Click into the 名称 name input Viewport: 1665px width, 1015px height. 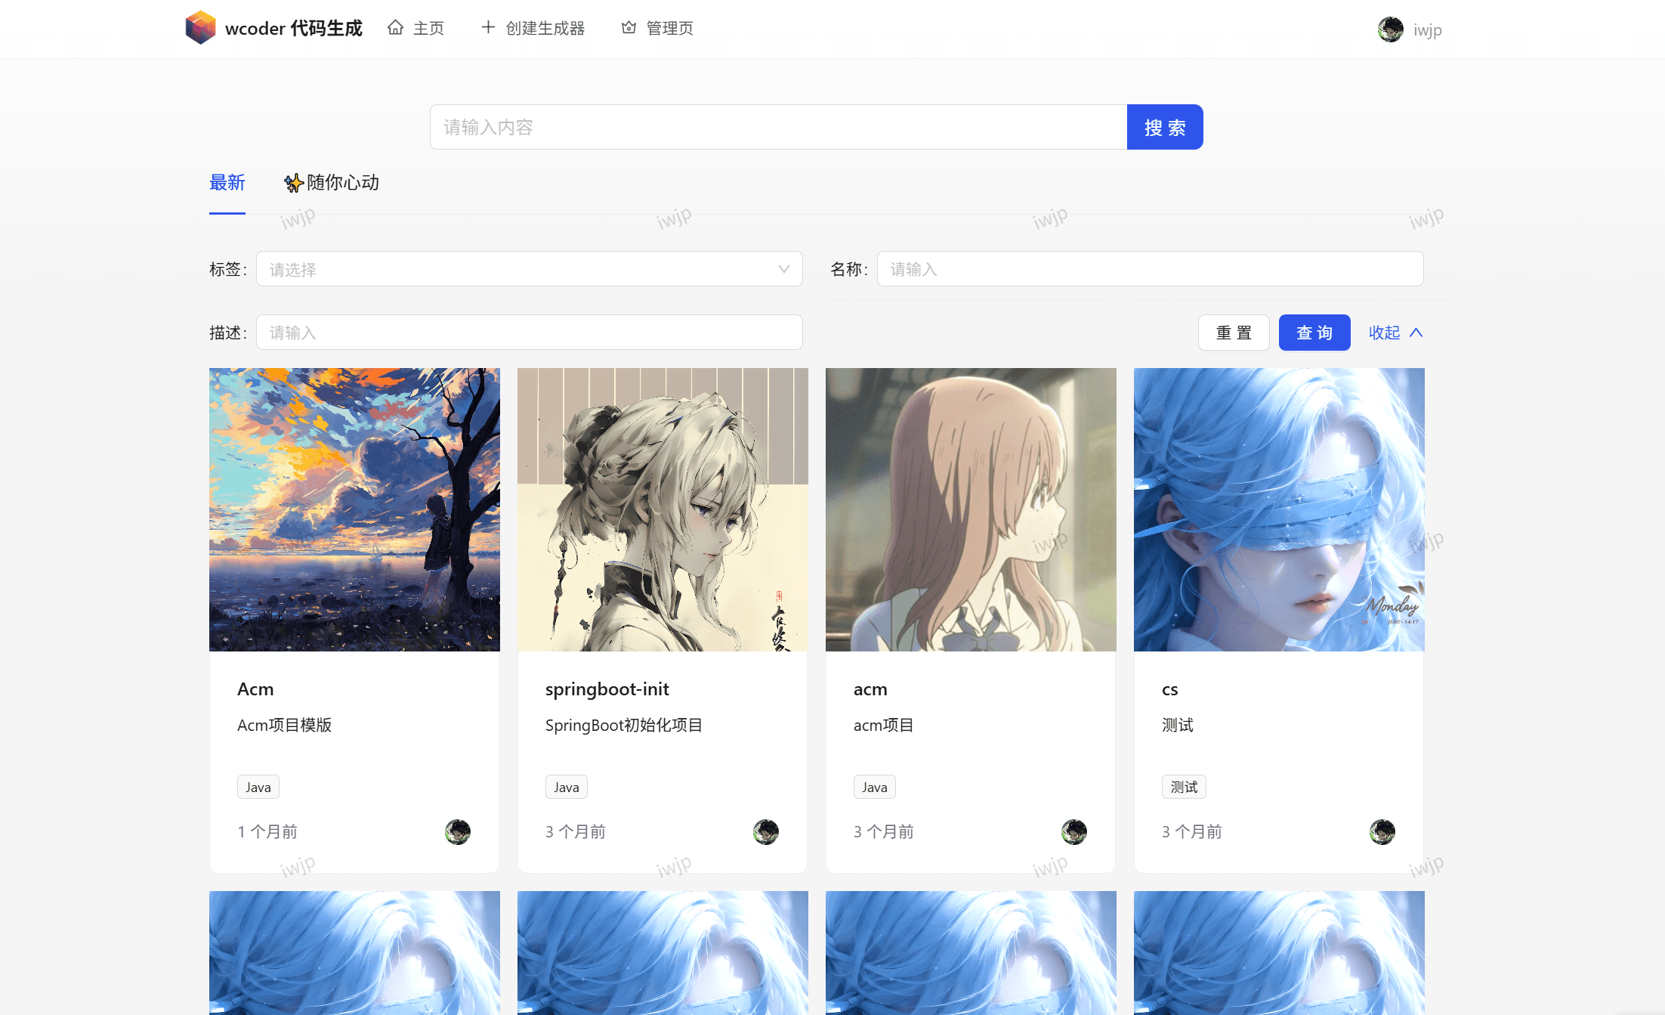coord(1150,269)
